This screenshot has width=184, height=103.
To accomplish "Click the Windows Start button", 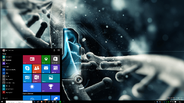I will click(x=2, y=102).
